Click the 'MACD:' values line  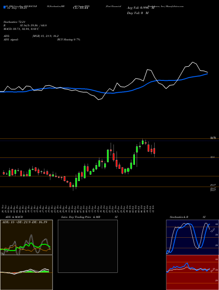[x=21, y=29]
